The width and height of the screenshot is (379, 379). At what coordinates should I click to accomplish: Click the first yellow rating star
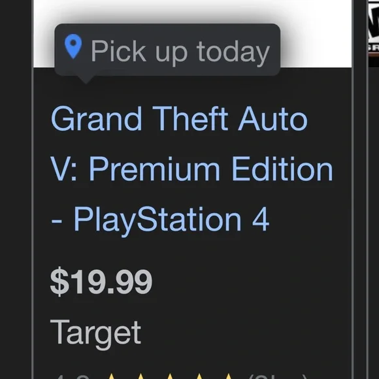[112, 376]
